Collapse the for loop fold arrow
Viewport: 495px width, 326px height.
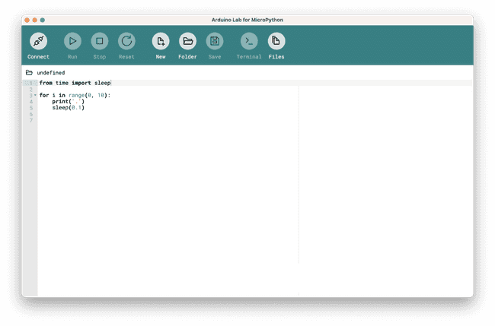35,96
